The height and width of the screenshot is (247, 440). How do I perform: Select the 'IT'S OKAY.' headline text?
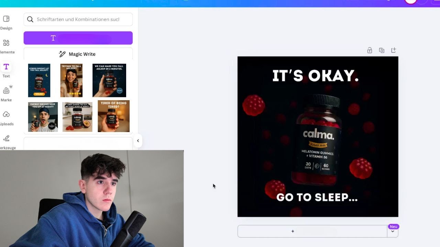pyautogui.click(x=315, y=76)
